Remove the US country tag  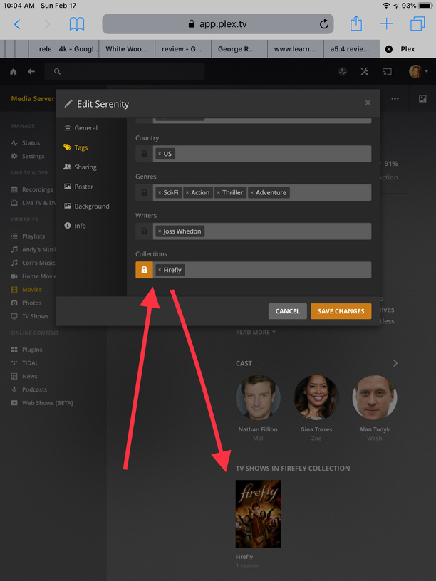pyautogui.click(x=160, y=153)
